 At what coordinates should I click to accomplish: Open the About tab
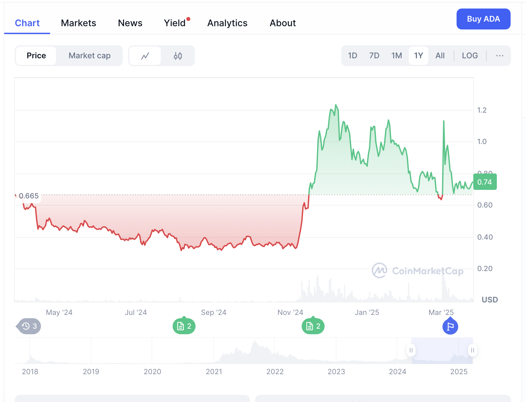click(283, 23)
